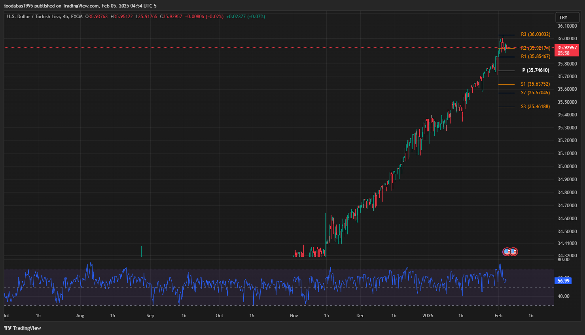
Task: Click the 35.50000 price axis label
Action: 567,102
